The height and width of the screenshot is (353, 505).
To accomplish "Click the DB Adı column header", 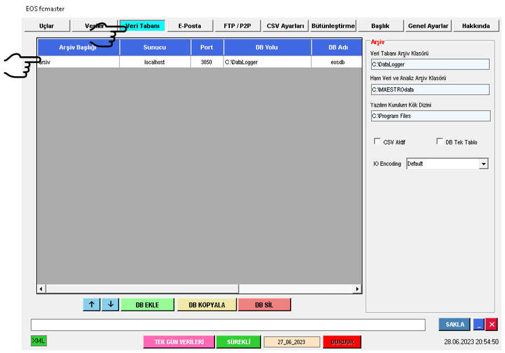I will click(337, 47).
